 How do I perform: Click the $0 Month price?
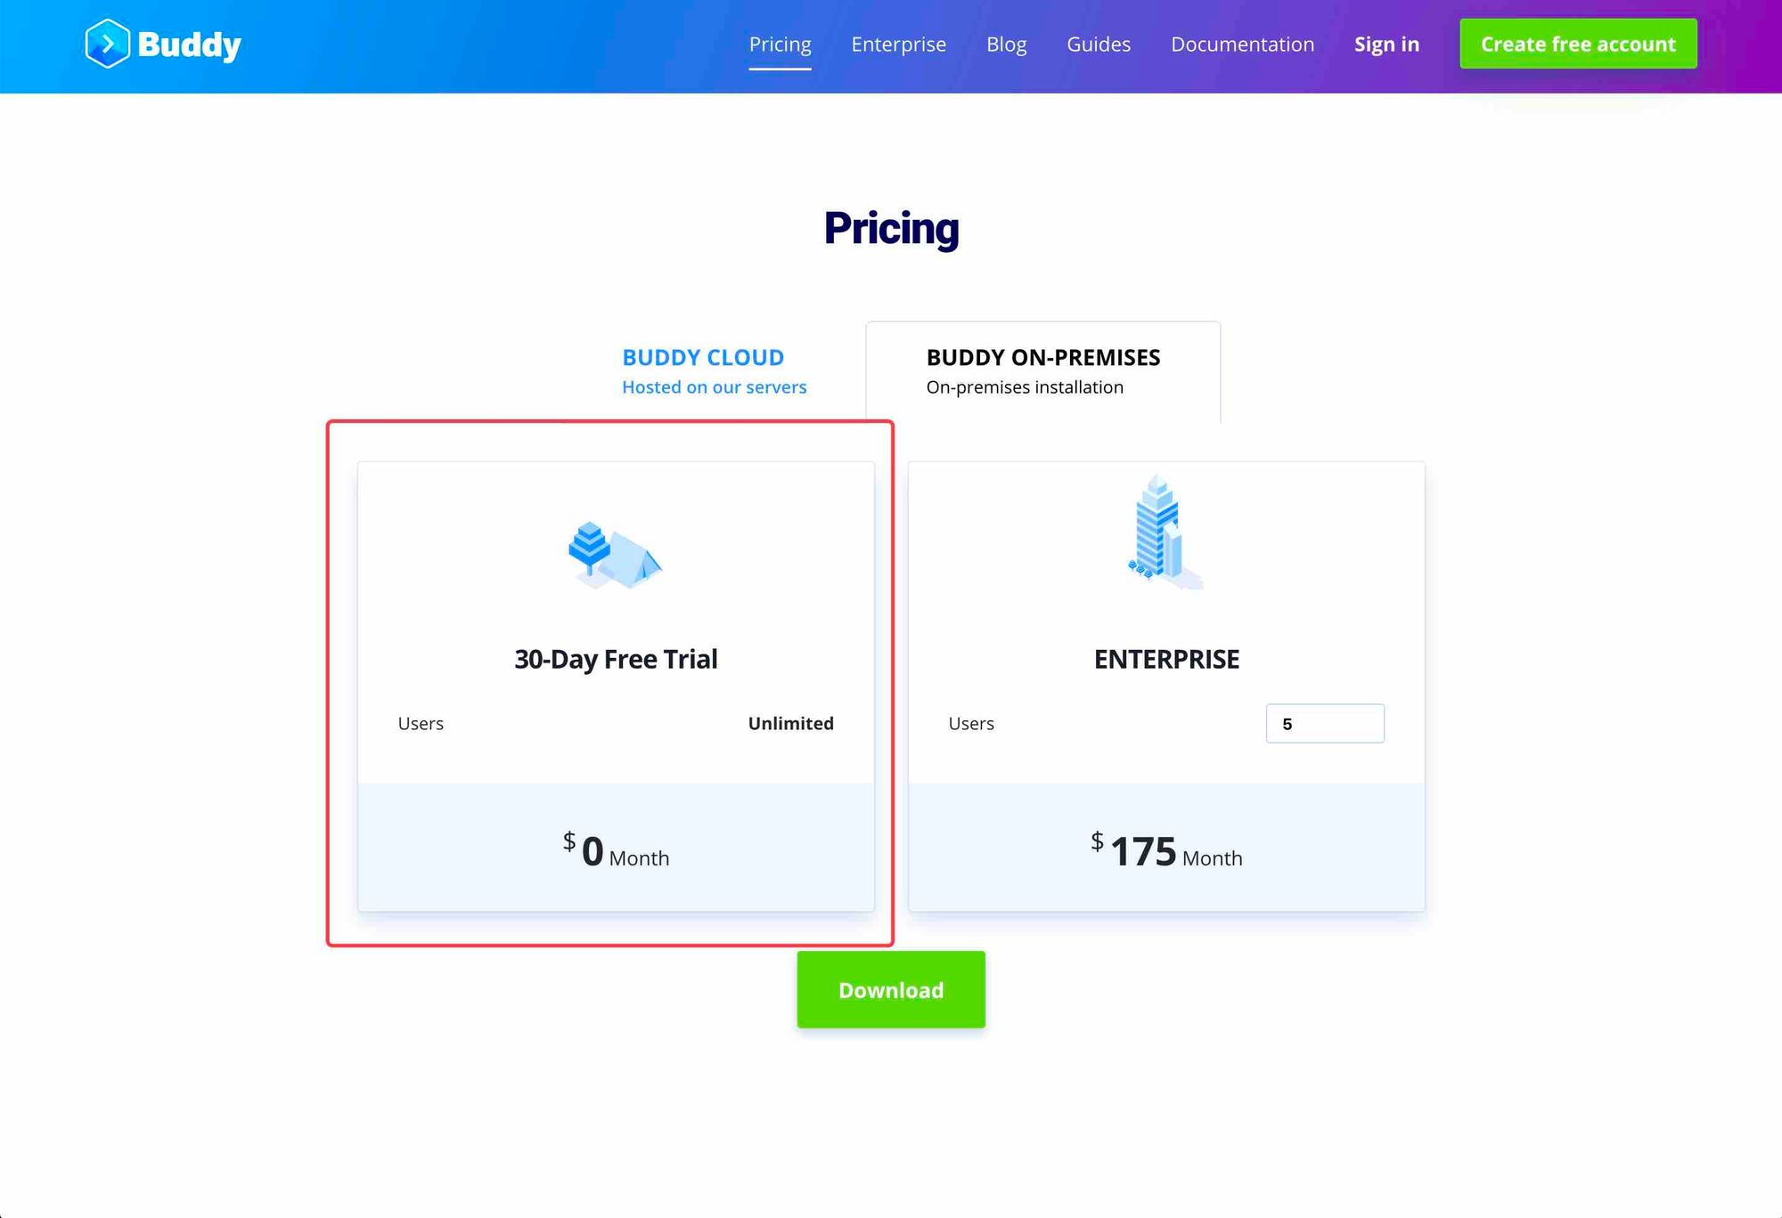click(616, 851)
